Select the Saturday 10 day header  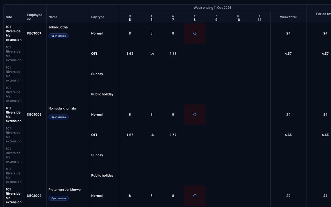point(238,18)
